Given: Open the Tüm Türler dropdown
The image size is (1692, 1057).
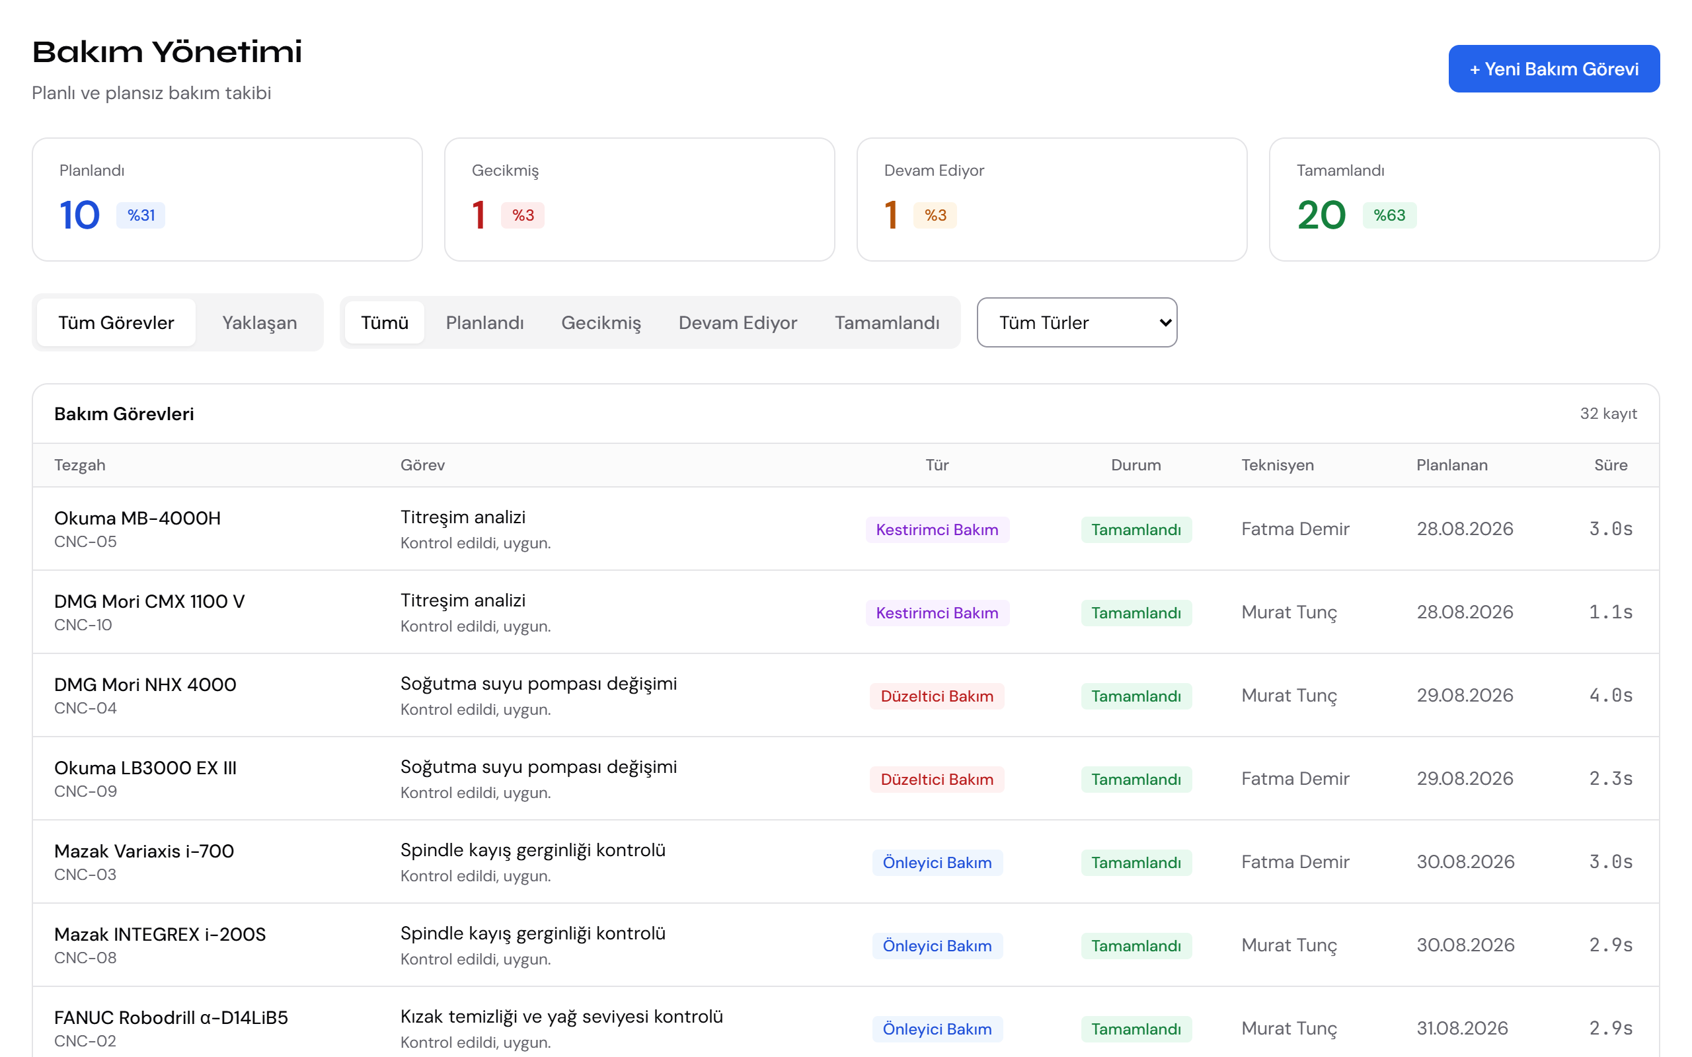Looking at the screenshot, I should point(1077,322).
